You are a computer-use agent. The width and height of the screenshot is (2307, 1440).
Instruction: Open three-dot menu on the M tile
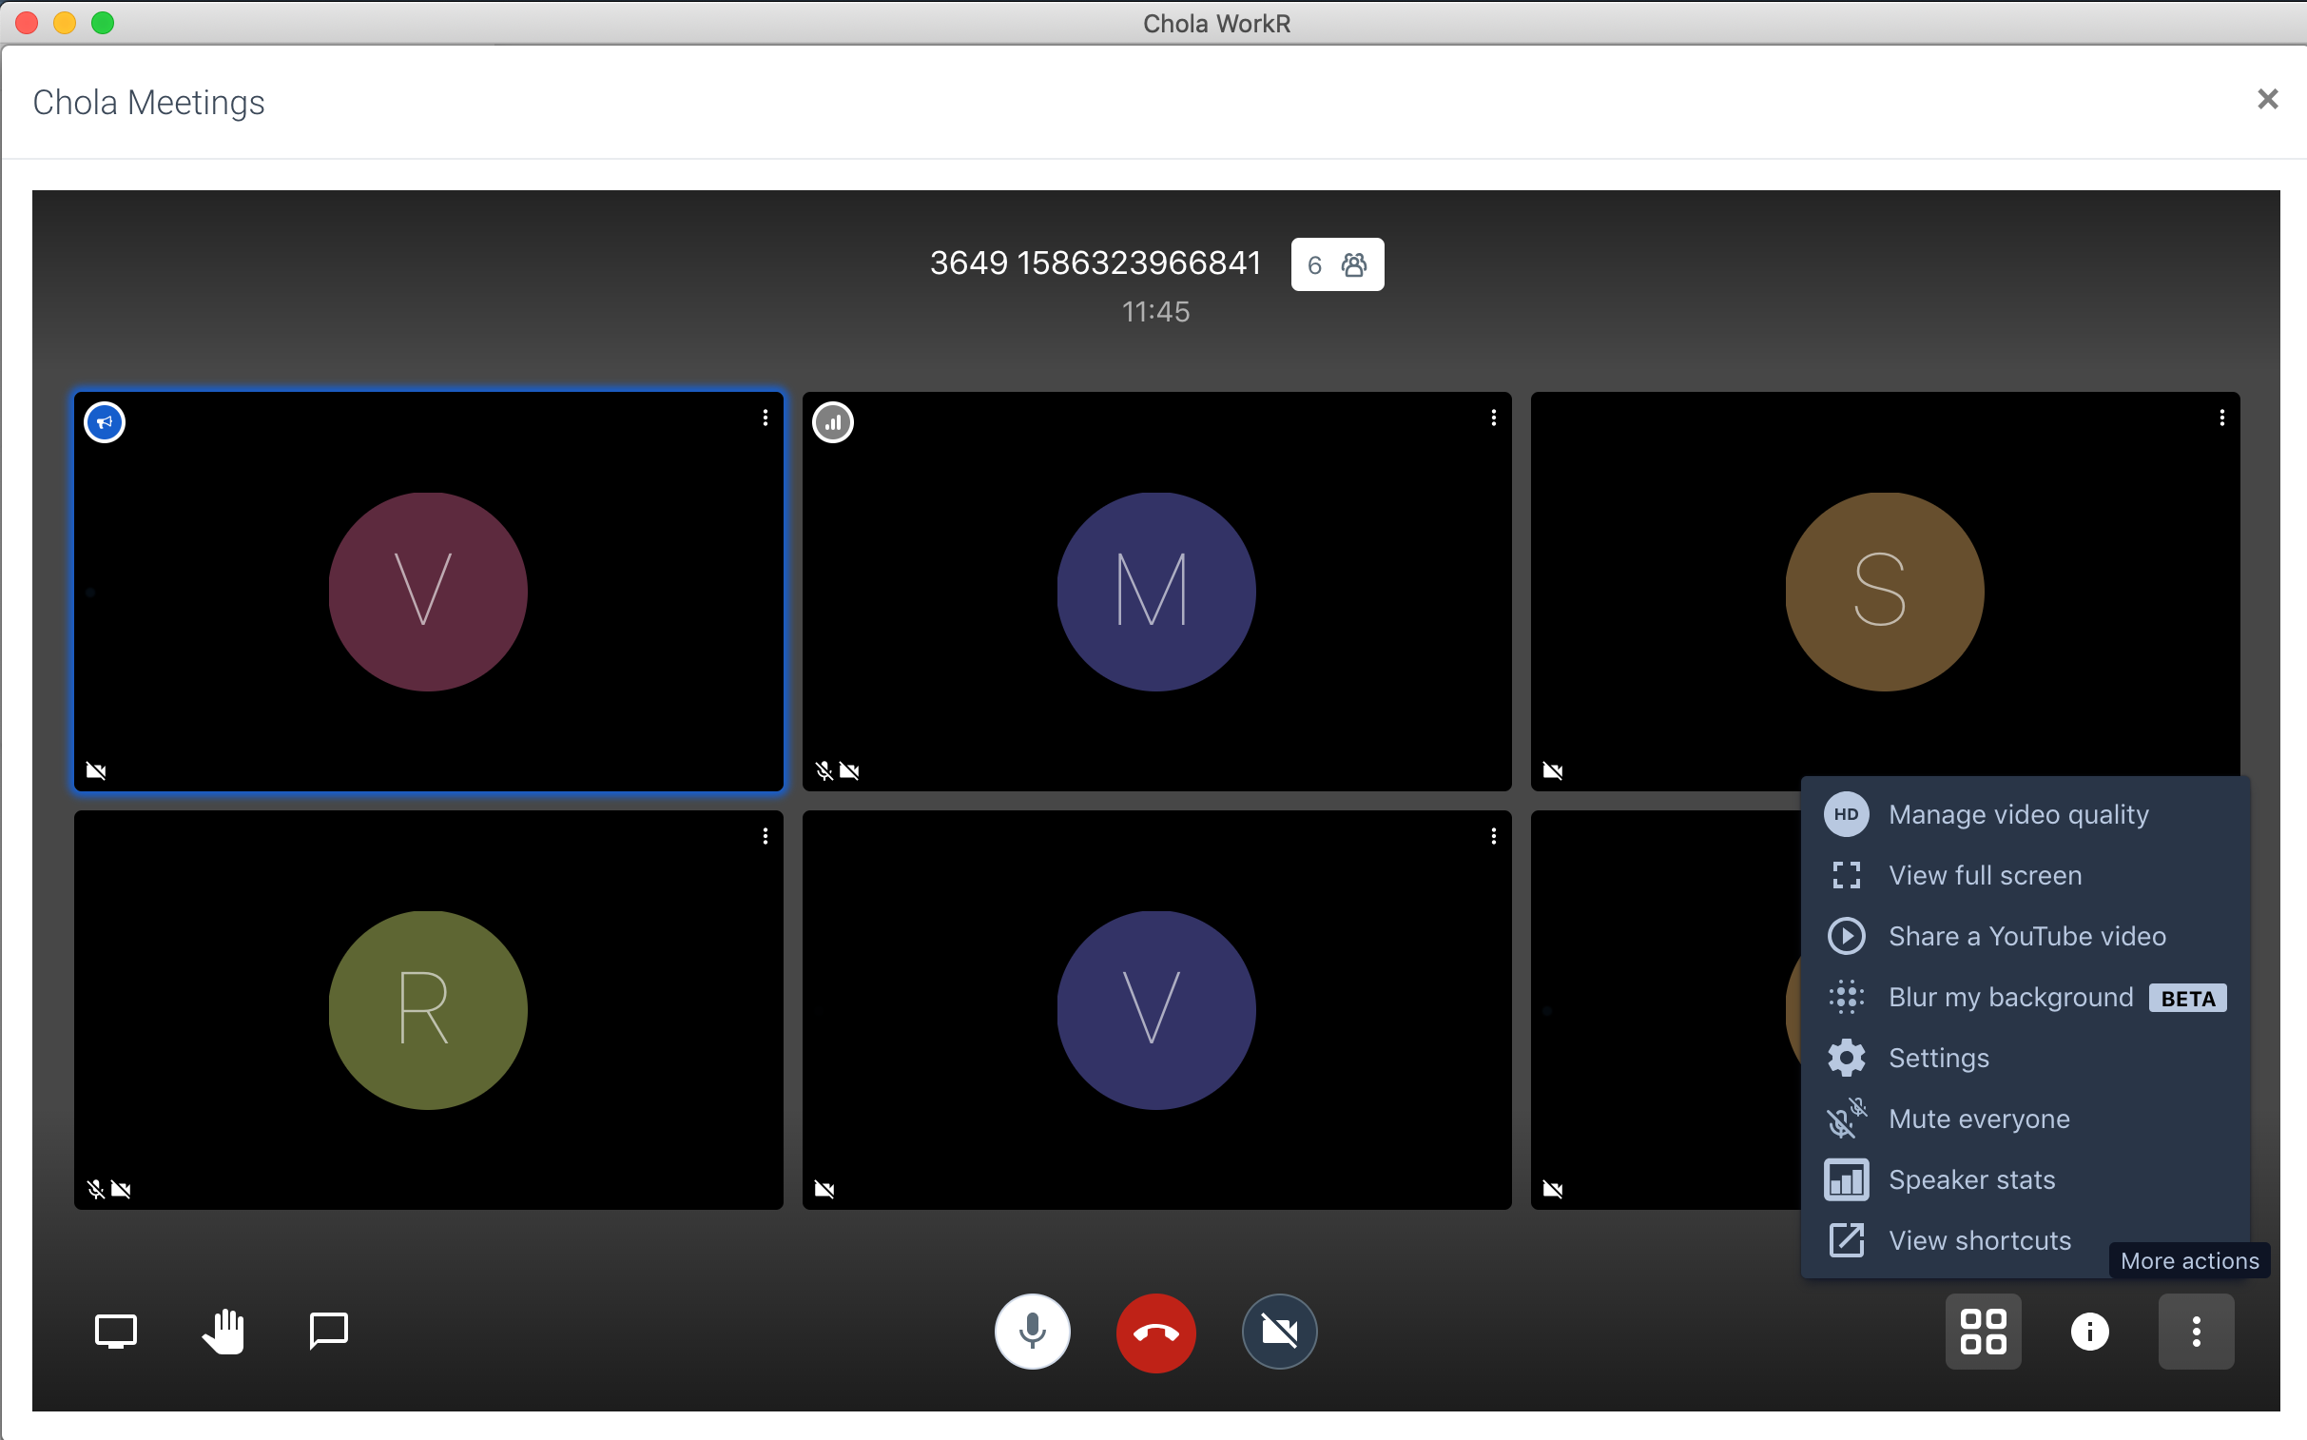1493,418
